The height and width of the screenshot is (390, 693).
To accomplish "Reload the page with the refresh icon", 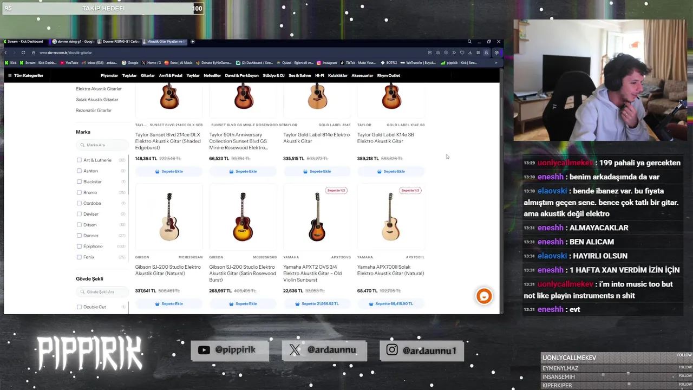I will pyautogui.click(x=23, y=53).
